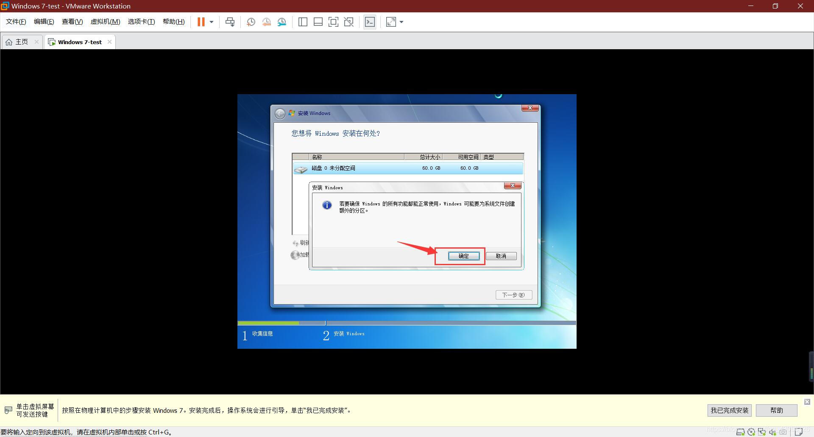Minimize the VMware Workstation window
814x437 pixels.
[751, 6]
